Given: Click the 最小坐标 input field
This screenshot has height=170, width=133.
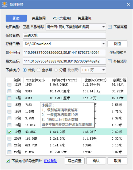Looking at the screenshot, I should 64,53.
